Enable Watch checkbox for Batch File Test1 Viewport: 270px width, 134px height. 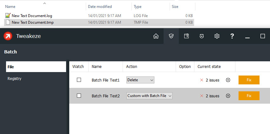click(79, 80)
